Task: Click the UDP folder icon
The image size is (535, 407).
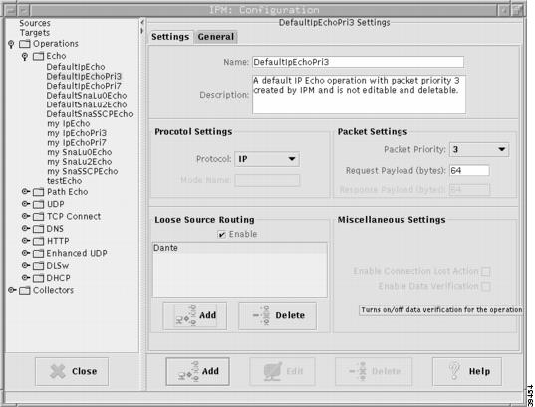Action: pyautogui.click(x=38, y=205)
